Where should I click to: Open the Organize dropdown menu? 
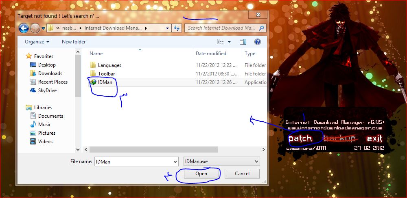tap(37, 42)
